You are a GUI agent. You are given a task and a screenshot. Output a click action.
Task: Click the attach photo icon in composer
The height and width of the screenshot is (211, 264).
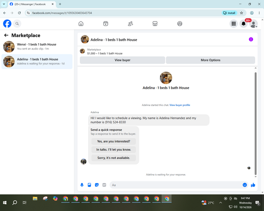pos(89,185)
